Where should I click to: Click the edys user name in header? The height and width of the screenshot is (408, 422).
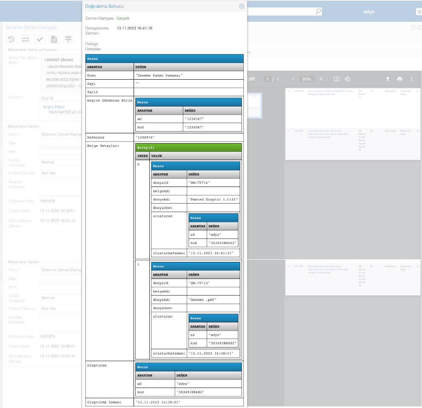coord(368,11)
